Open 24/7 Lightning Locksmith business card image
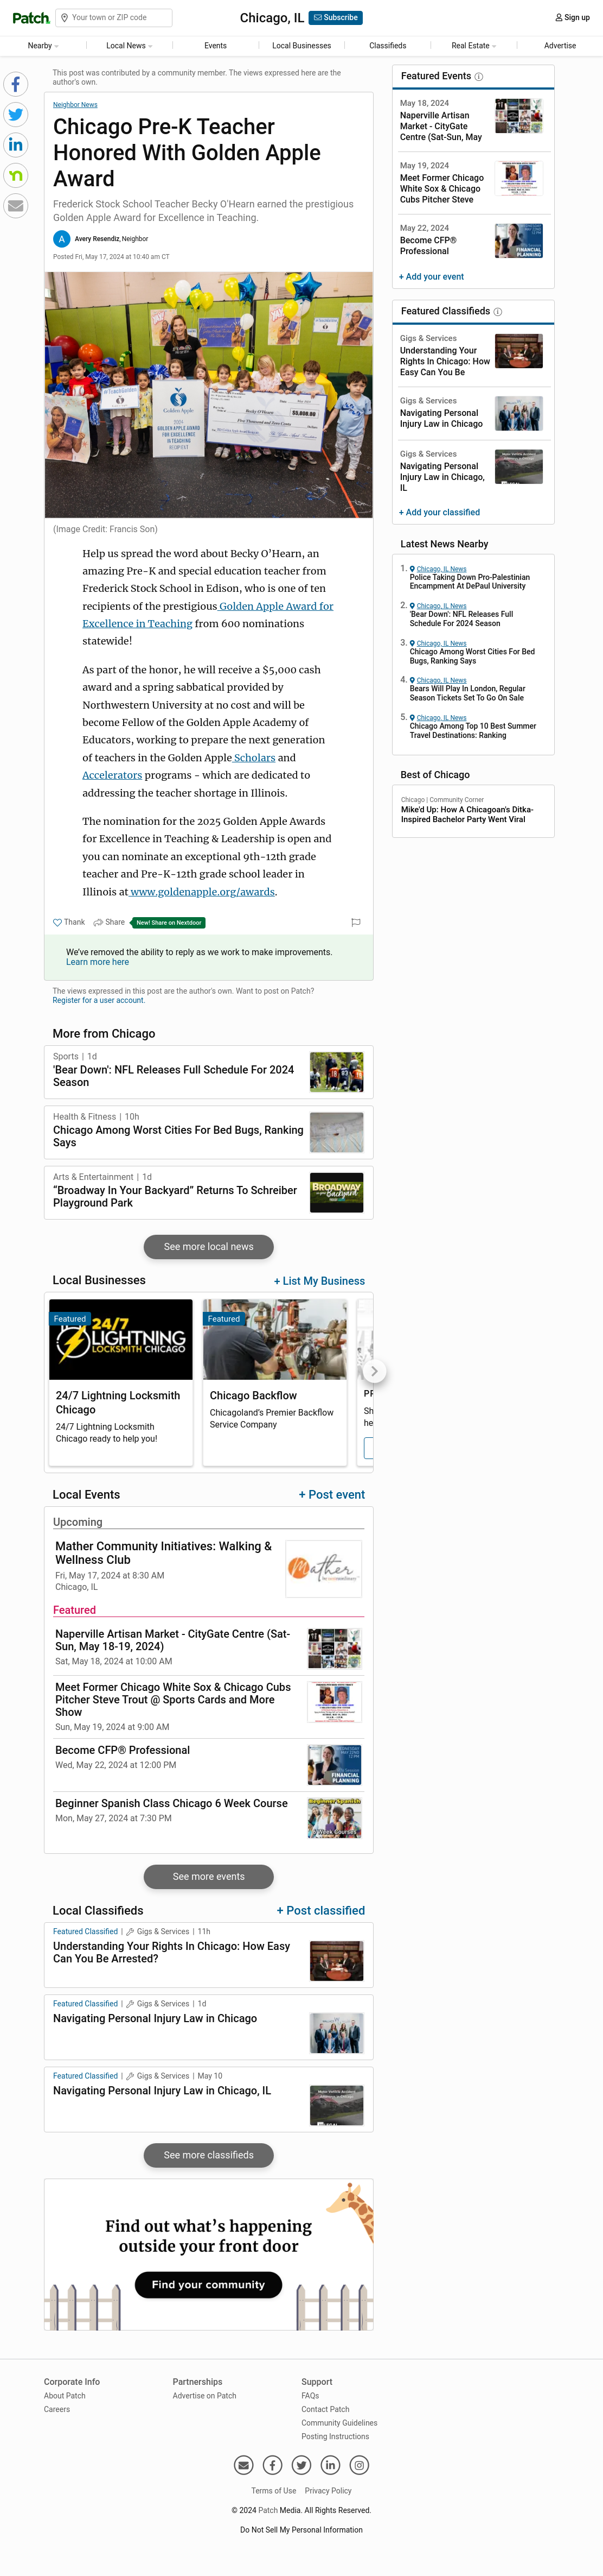This screenshot has width=603, height=2576. [121, 1340]
